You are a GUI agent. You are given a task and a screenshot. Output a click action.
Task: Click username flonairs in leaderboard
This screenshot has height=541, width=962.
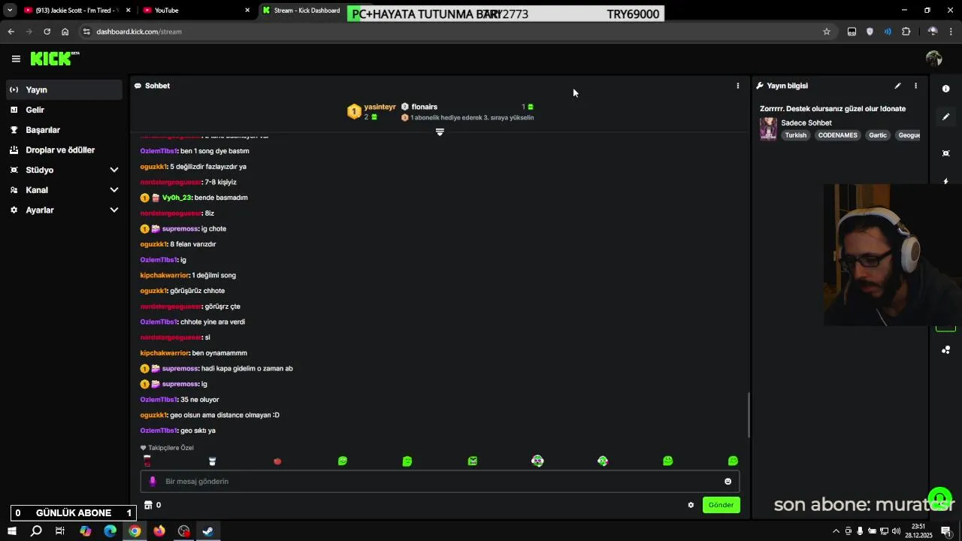[424, 107]
